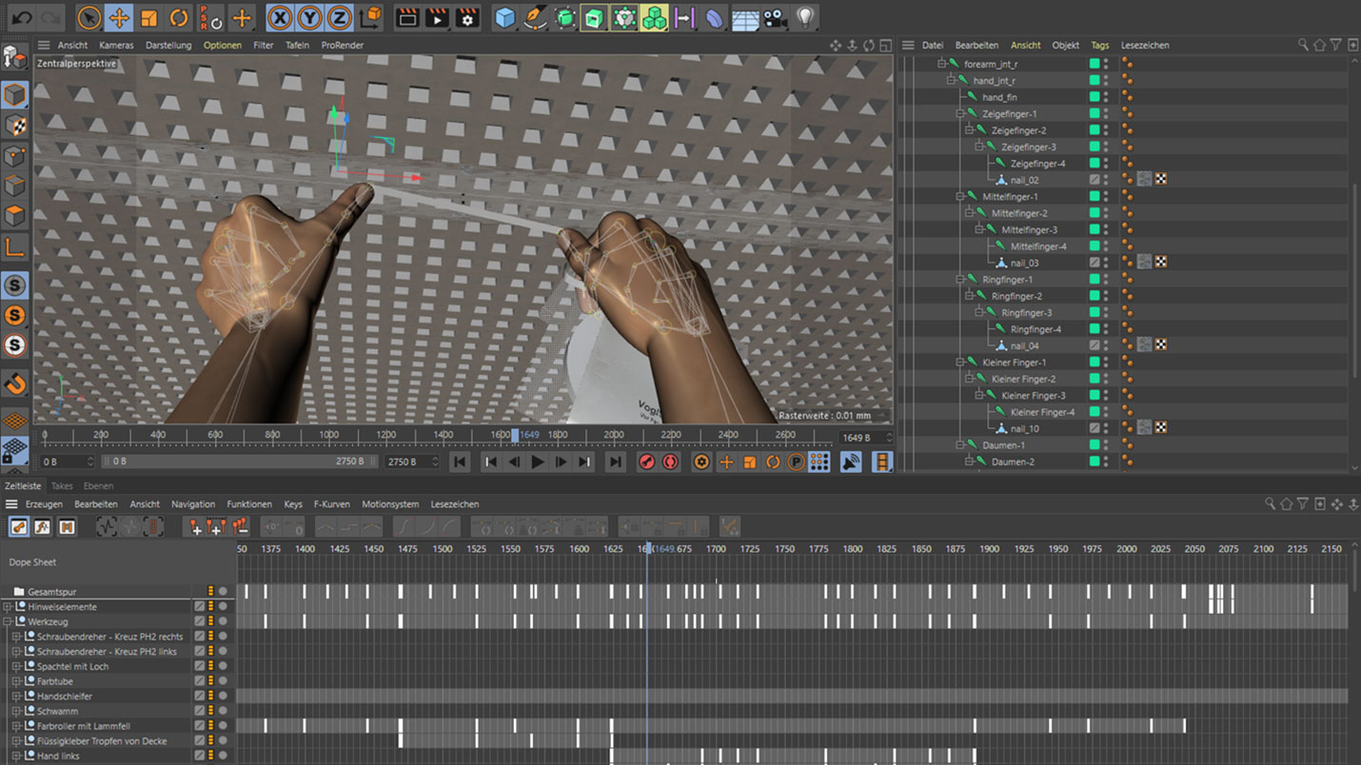Toggle Z-axis lock button
Viewport: 1361px width, 765px height.
339,17
